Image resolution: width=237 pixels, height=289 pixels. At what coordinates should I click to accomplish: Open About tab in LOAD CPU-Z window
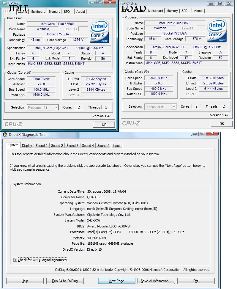198,11
